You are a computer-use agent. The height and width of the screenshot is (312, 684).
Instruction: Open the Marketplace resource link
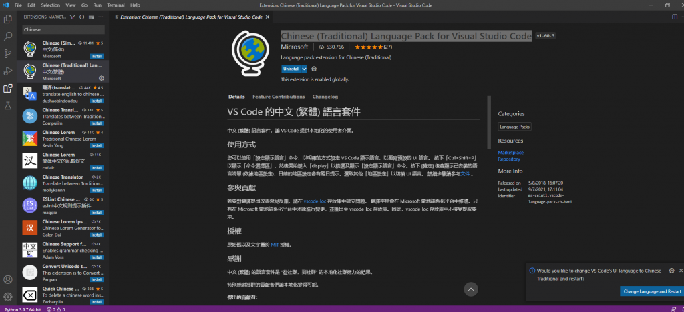pos(511,153)
